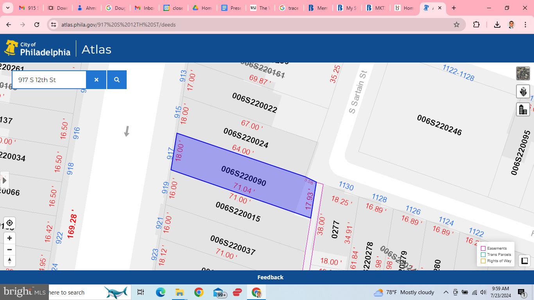Open a new browser tab
Image resolution: width=534 pixels, height=300 pixels.
(x=453, y=8)
